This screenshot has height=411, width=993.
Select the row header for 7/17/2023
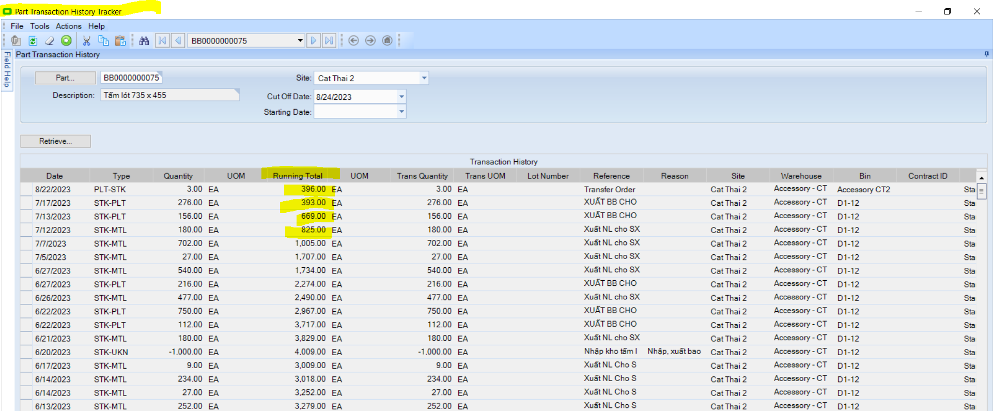click(x=26, y=203)
